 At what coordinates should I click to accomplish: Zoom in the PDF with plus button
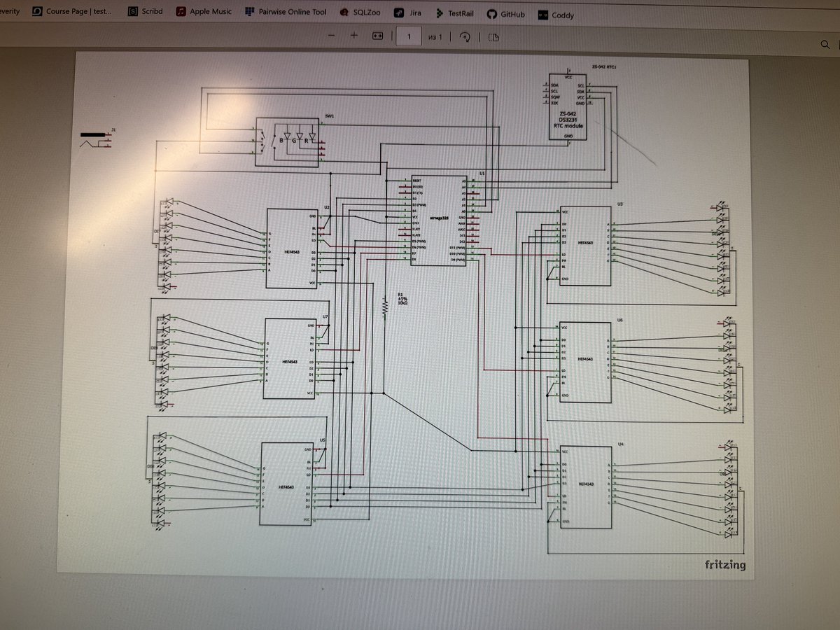point(354,36)
